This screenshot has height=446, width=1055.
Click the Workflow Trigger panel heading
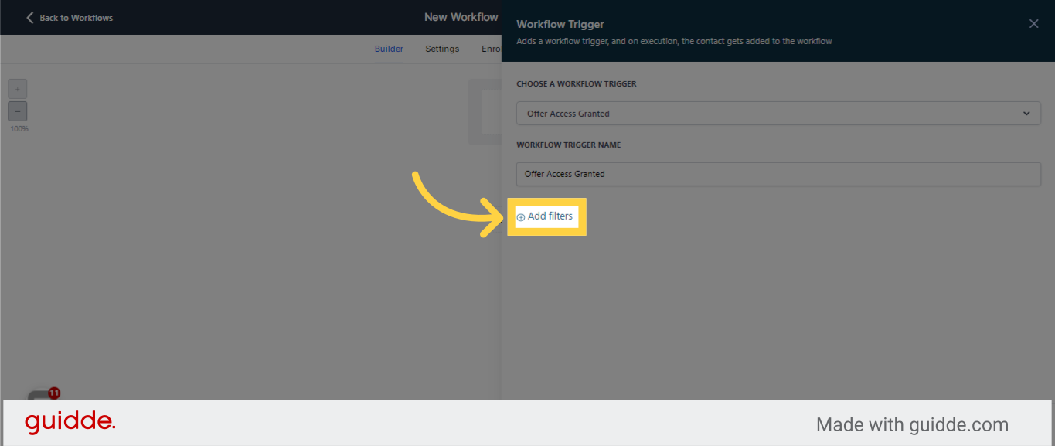pyautogui.click(x=560, y=24)
